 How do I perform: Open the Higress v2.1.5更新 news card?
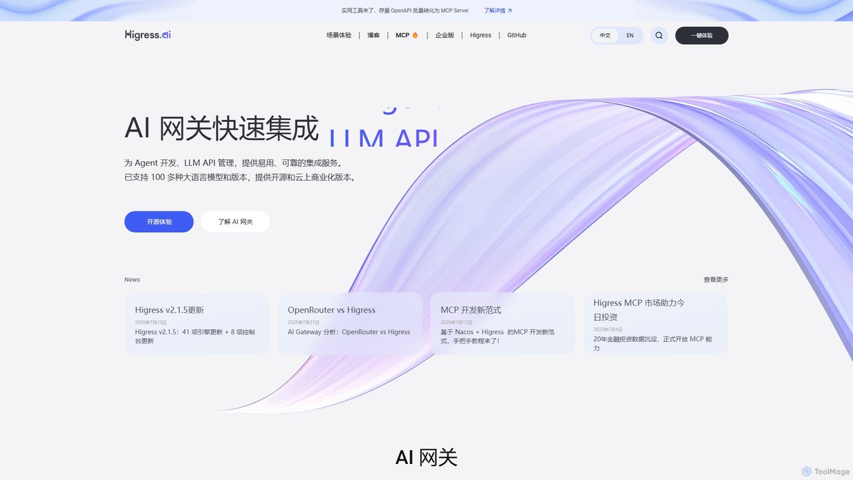click(x=197, y=324)
